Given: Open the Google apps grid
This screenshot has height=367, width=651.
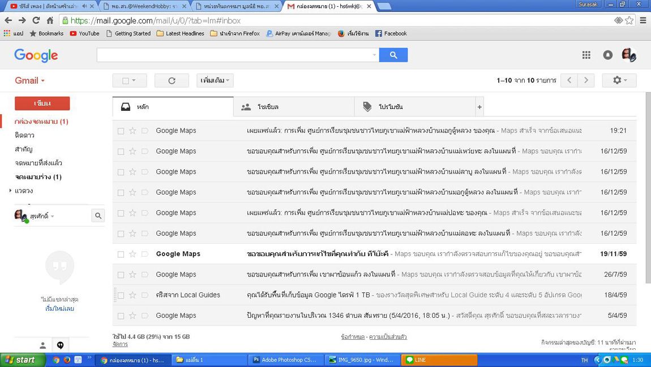Looking at the screenshot, I should point(586,55).
